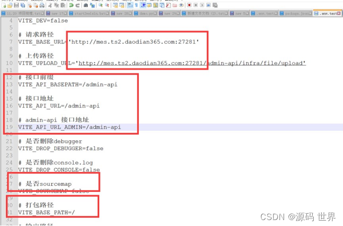
Task: Stop macro recording with the square icon
Action: 196,5
